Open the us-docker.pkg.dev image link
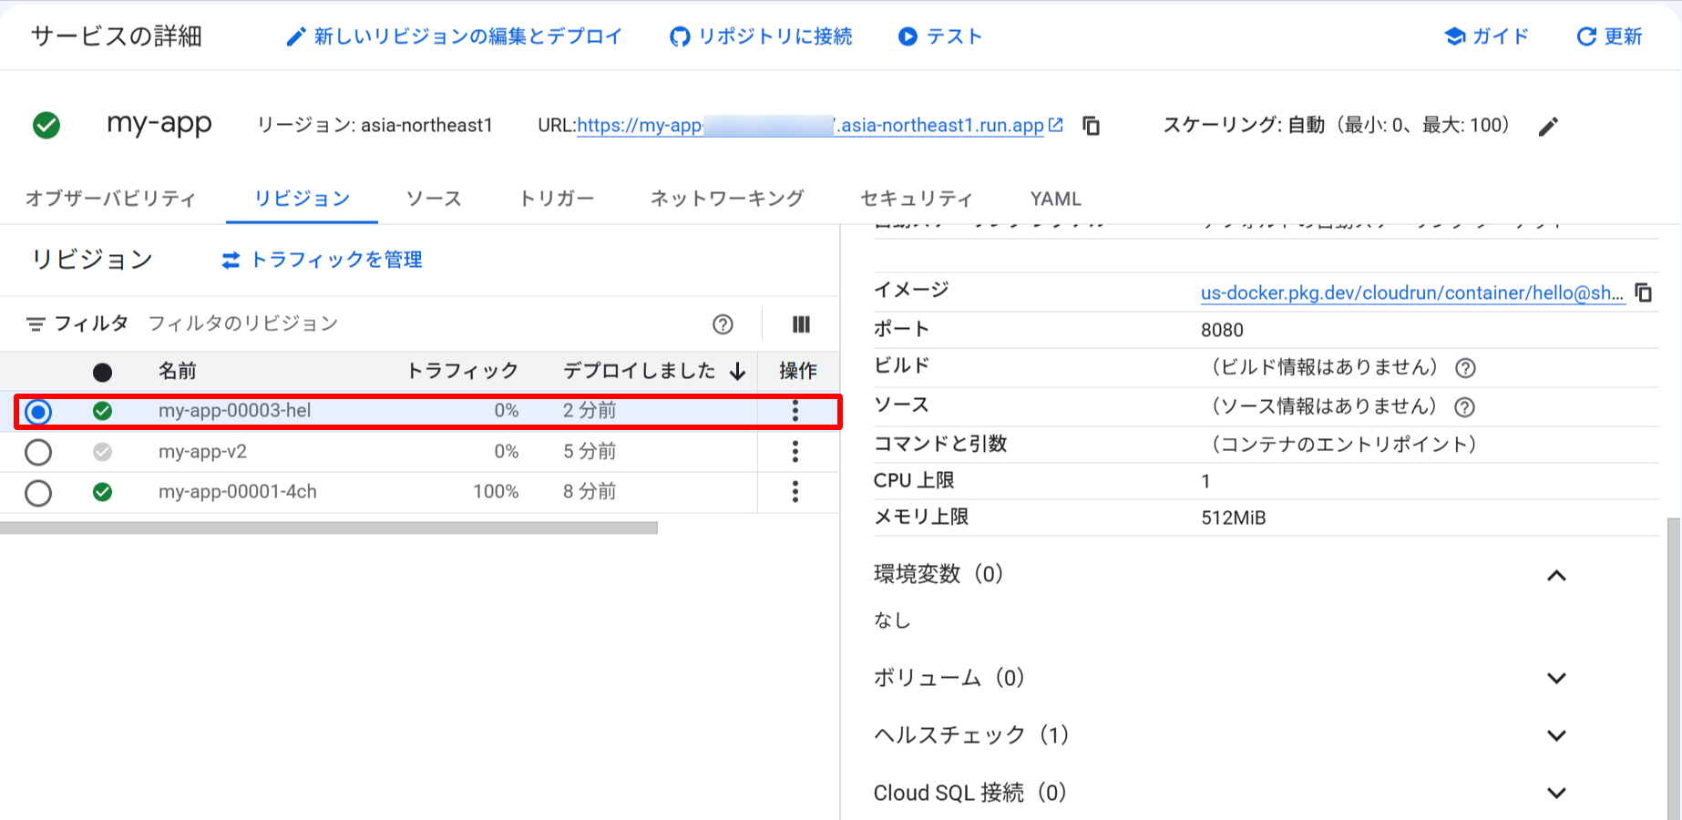The height and width of the screenshot is (820, 1682). [1412, 293]
